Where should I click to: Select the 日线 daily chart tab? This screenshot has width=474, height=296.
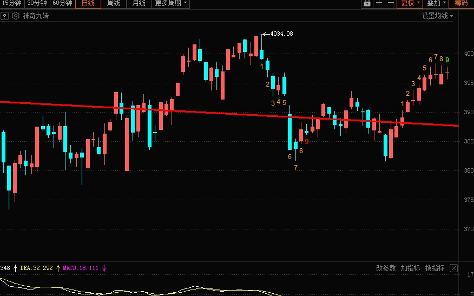tap(88, 3)
